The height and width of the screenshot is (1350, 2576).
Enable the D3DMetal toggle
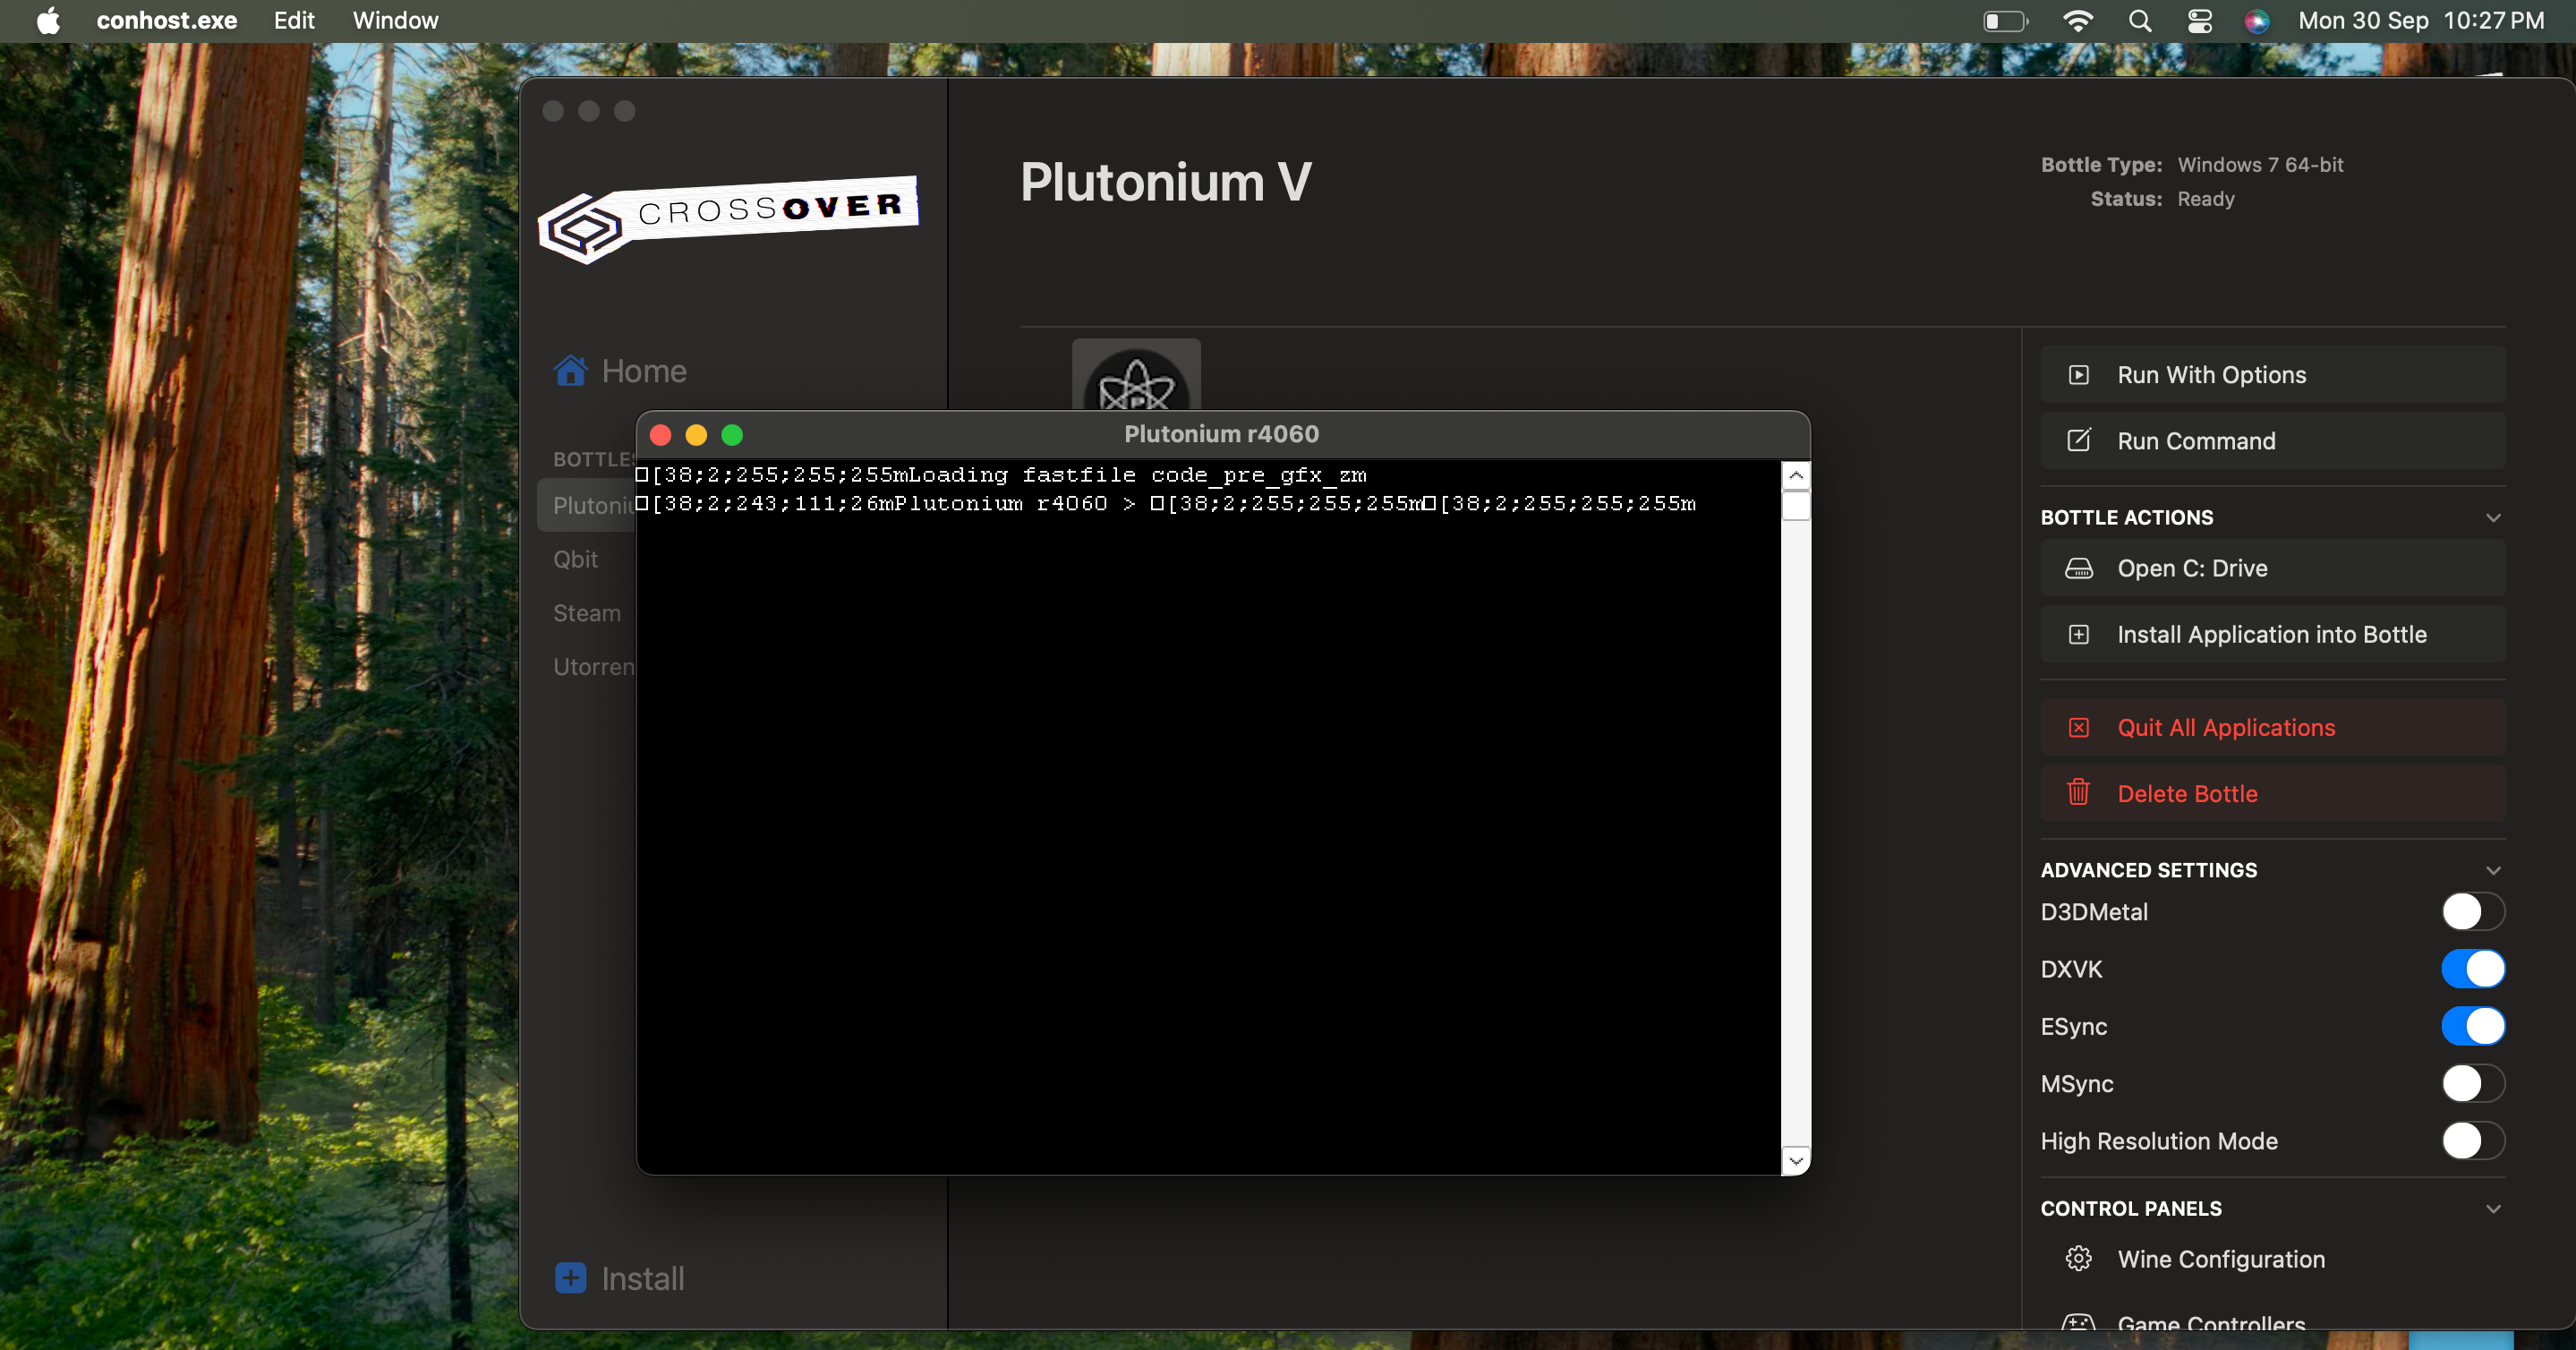(x=2473, y=911)
